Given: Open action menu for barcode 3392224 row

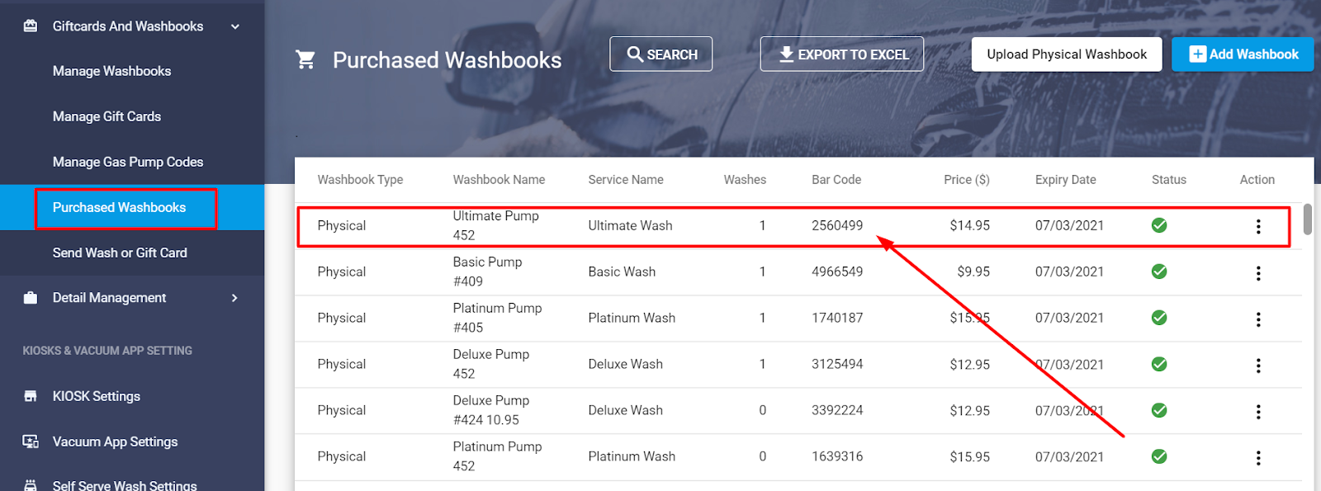Looking at the screenshot, I should click(x=1258, y=411).
